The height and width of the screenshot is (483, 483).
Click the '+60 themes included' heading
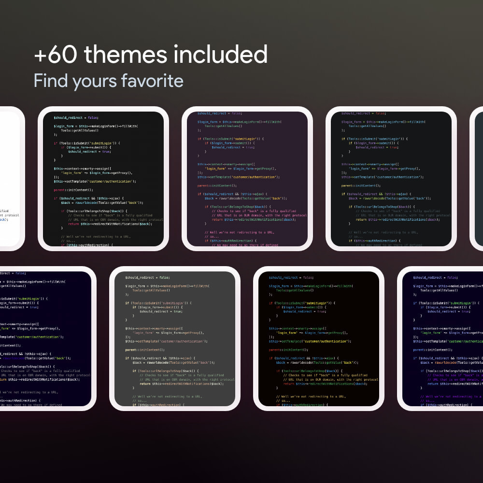[x=150, y=54]
